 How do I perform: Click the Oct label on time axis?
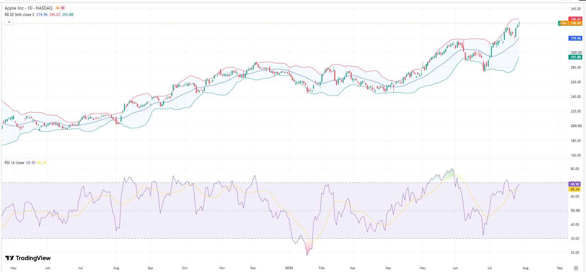[x=184, y=268]
